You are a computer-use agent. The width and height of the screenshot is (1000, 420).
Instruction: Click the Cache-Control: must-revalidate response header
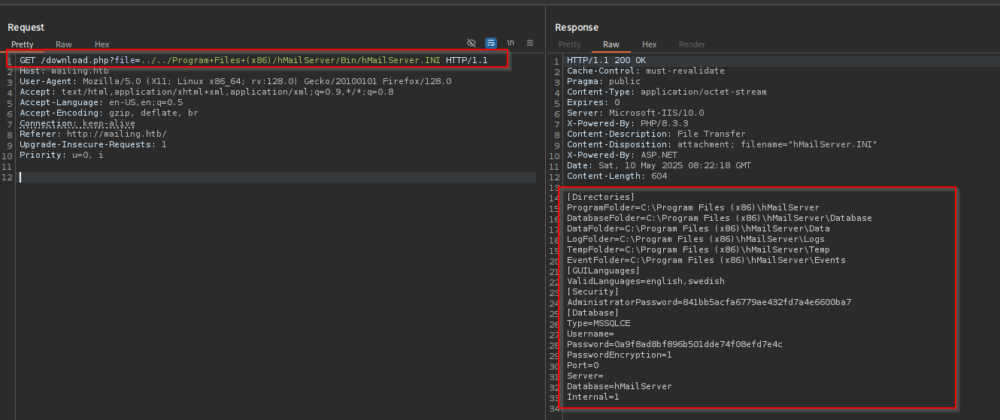646,71
